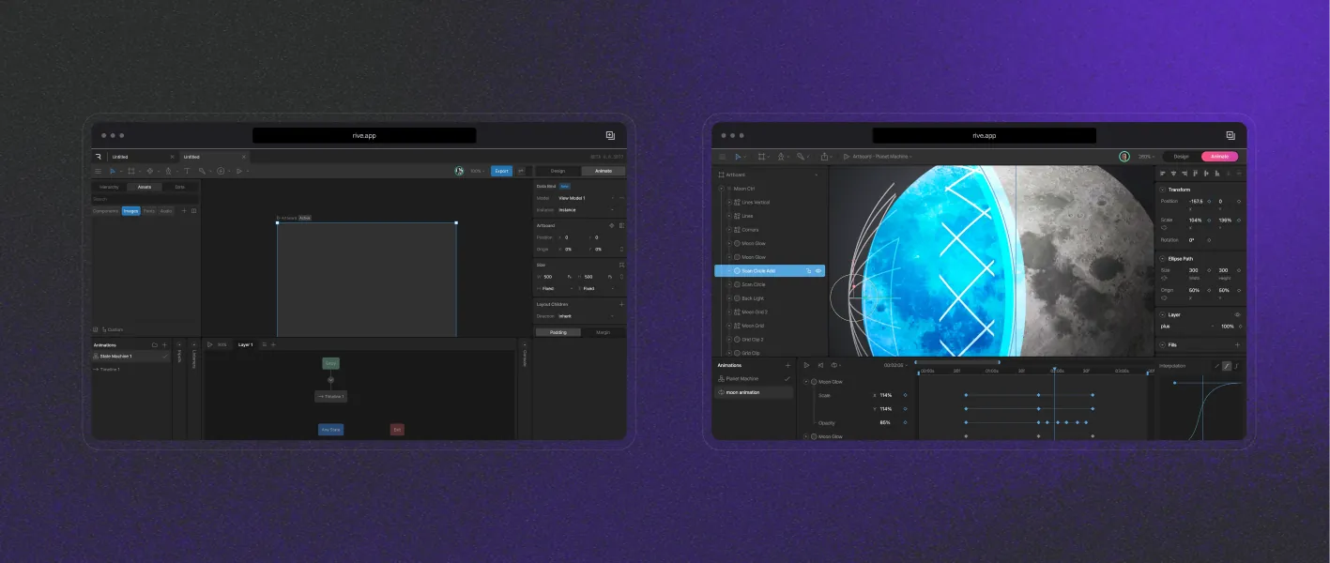
Task: Click Search field in Assets panel
Action: pyautogui.click(x=145, y=199)
